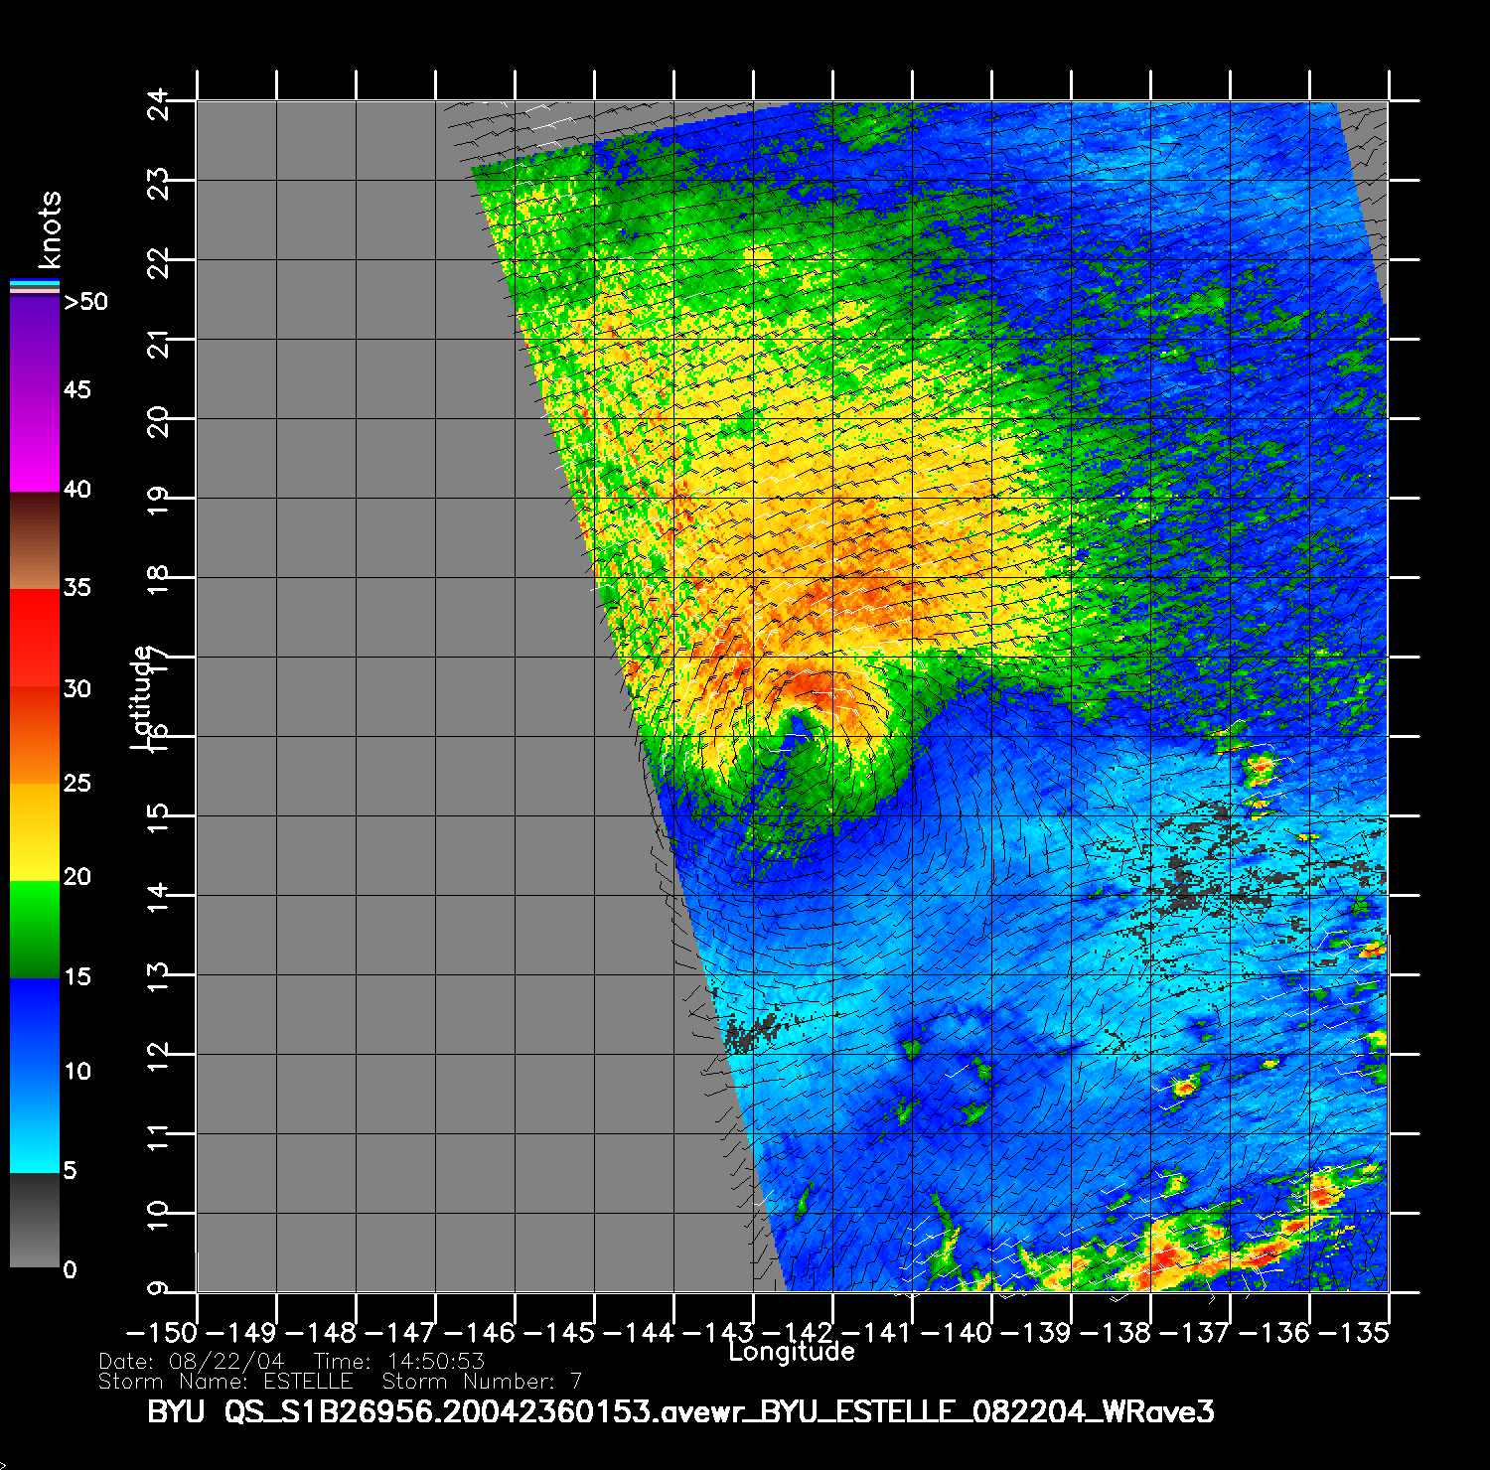Click the brown 35–40 knots legend band
This screenshot has width=1490, height=1470.
(34, 540)
